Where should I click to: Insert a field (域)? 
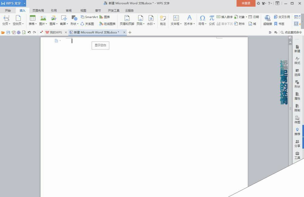click(x=252, y=24)
